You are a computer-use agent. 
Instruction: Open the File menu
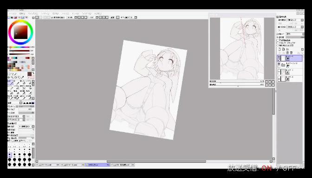coord(13,13)
